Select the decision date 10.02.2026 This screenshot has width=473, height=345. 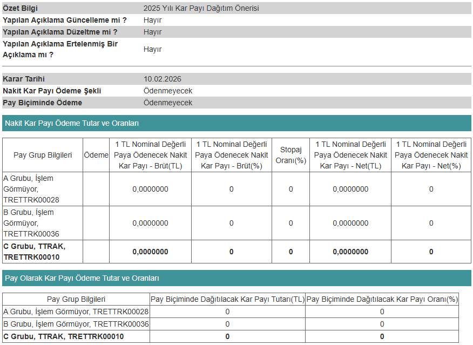coord(162,79)
